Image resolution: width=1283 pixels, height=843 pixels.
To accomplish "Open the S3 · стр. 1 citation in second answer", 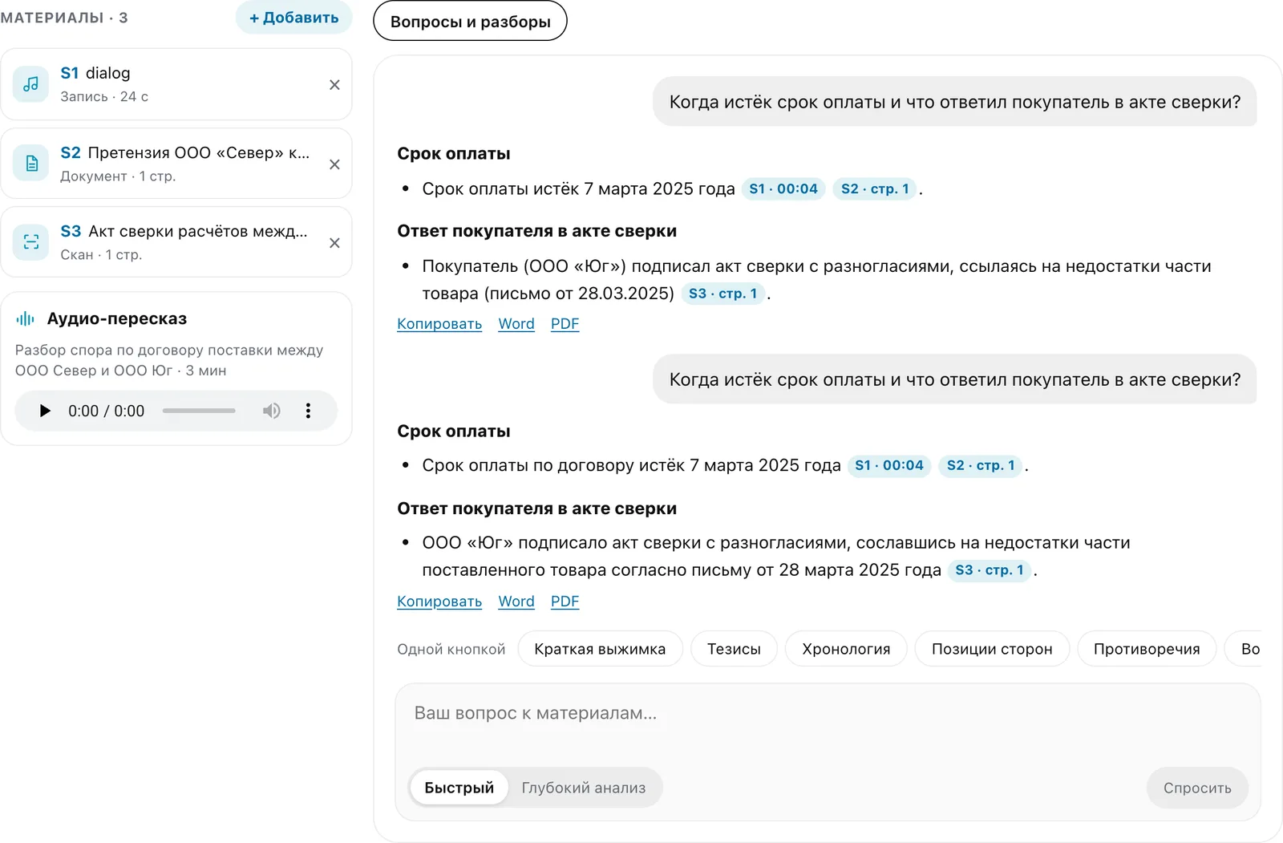I will tap(989, 570).
